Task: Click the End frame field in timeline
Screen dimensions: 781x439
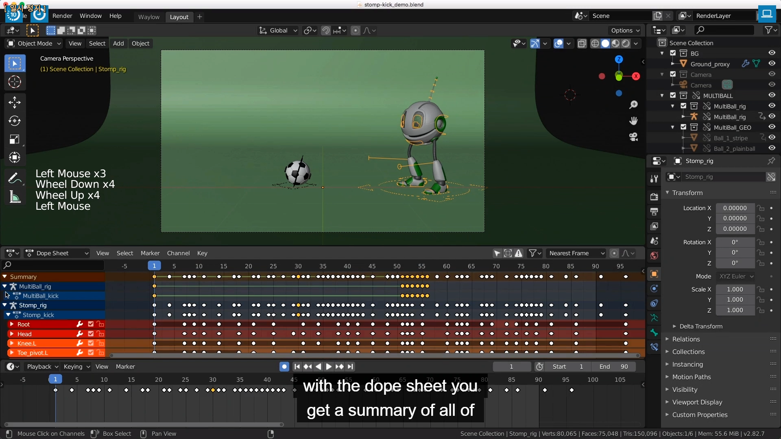Action: coord(613,367)
